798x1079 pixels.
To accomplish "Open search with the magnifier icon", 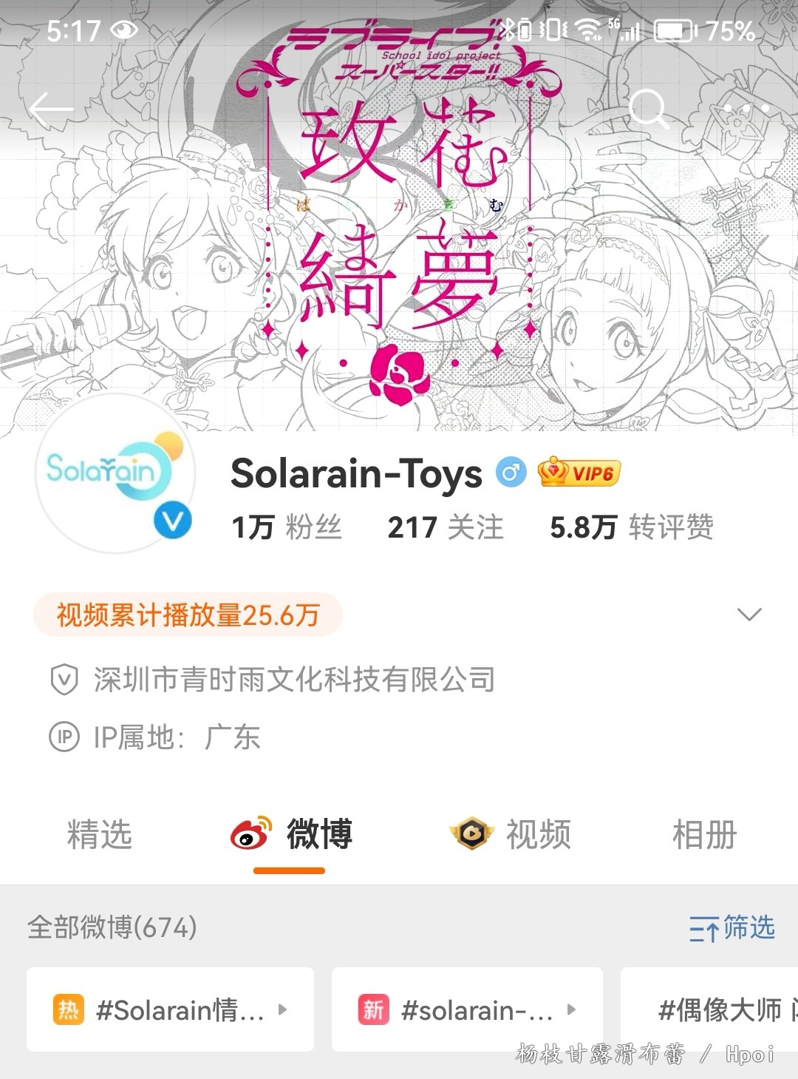I will 649,109.
